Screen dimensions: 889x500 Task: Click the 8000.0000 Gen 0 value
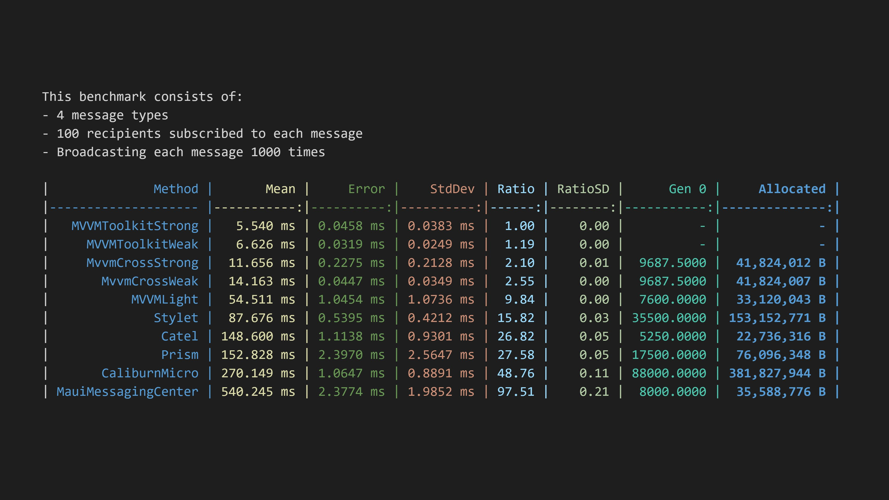coord(673,392)
